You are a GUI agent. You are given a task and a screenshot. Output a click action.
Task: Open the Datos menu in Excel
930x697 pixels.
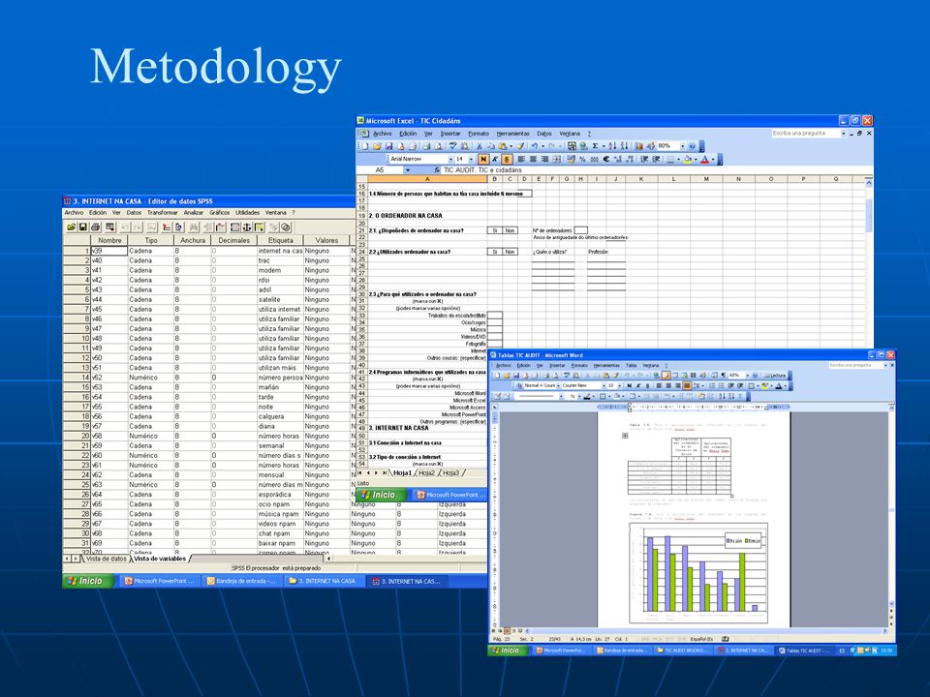coord(544,134)
